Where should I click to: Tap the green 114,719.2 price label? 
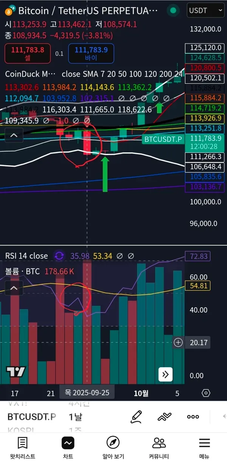[204, 108]
